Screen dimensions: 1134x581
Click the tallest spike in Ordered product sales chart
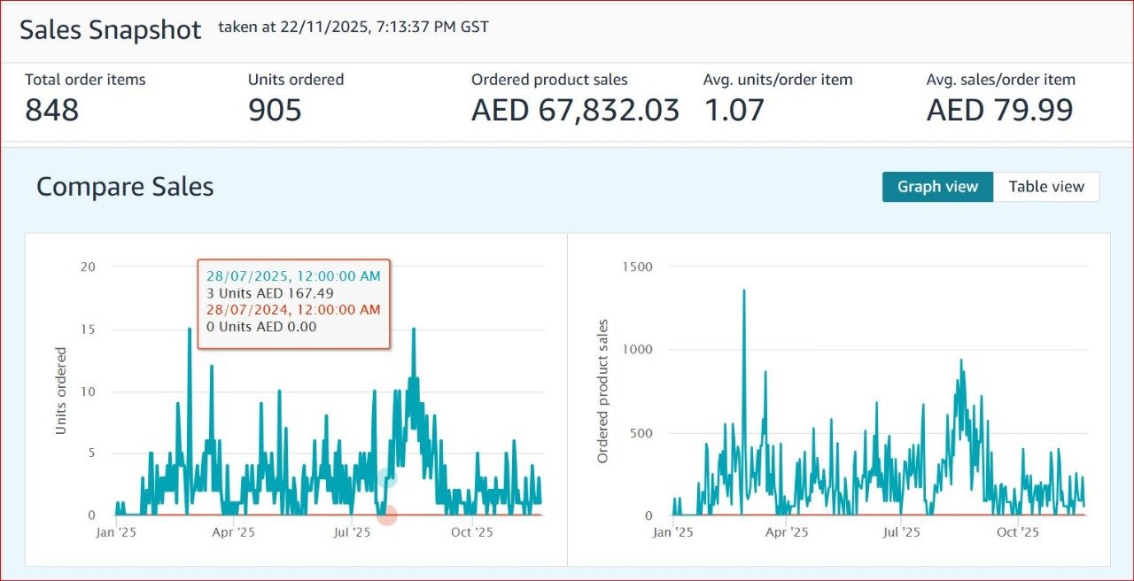click(743, 291)
